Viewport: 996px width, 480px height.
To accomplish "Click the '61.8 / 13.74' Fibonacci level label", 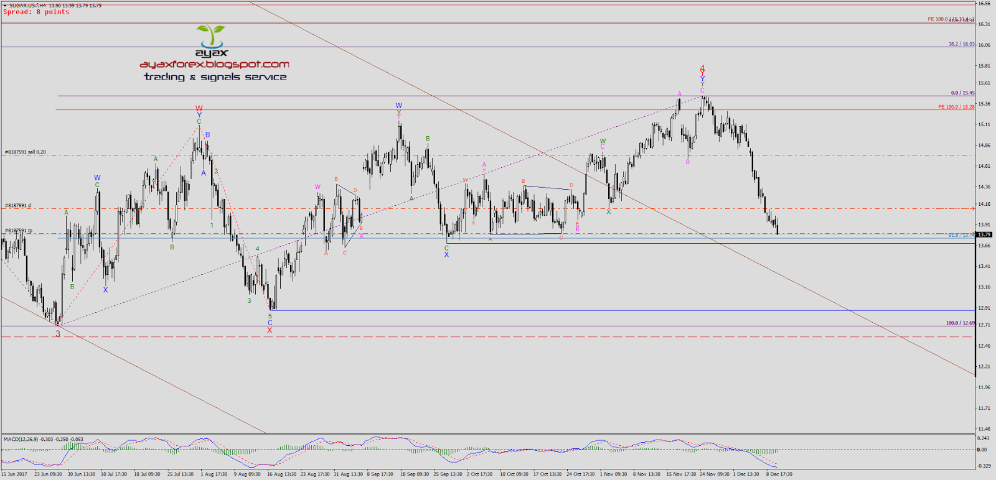I will [x=961, y=235].
